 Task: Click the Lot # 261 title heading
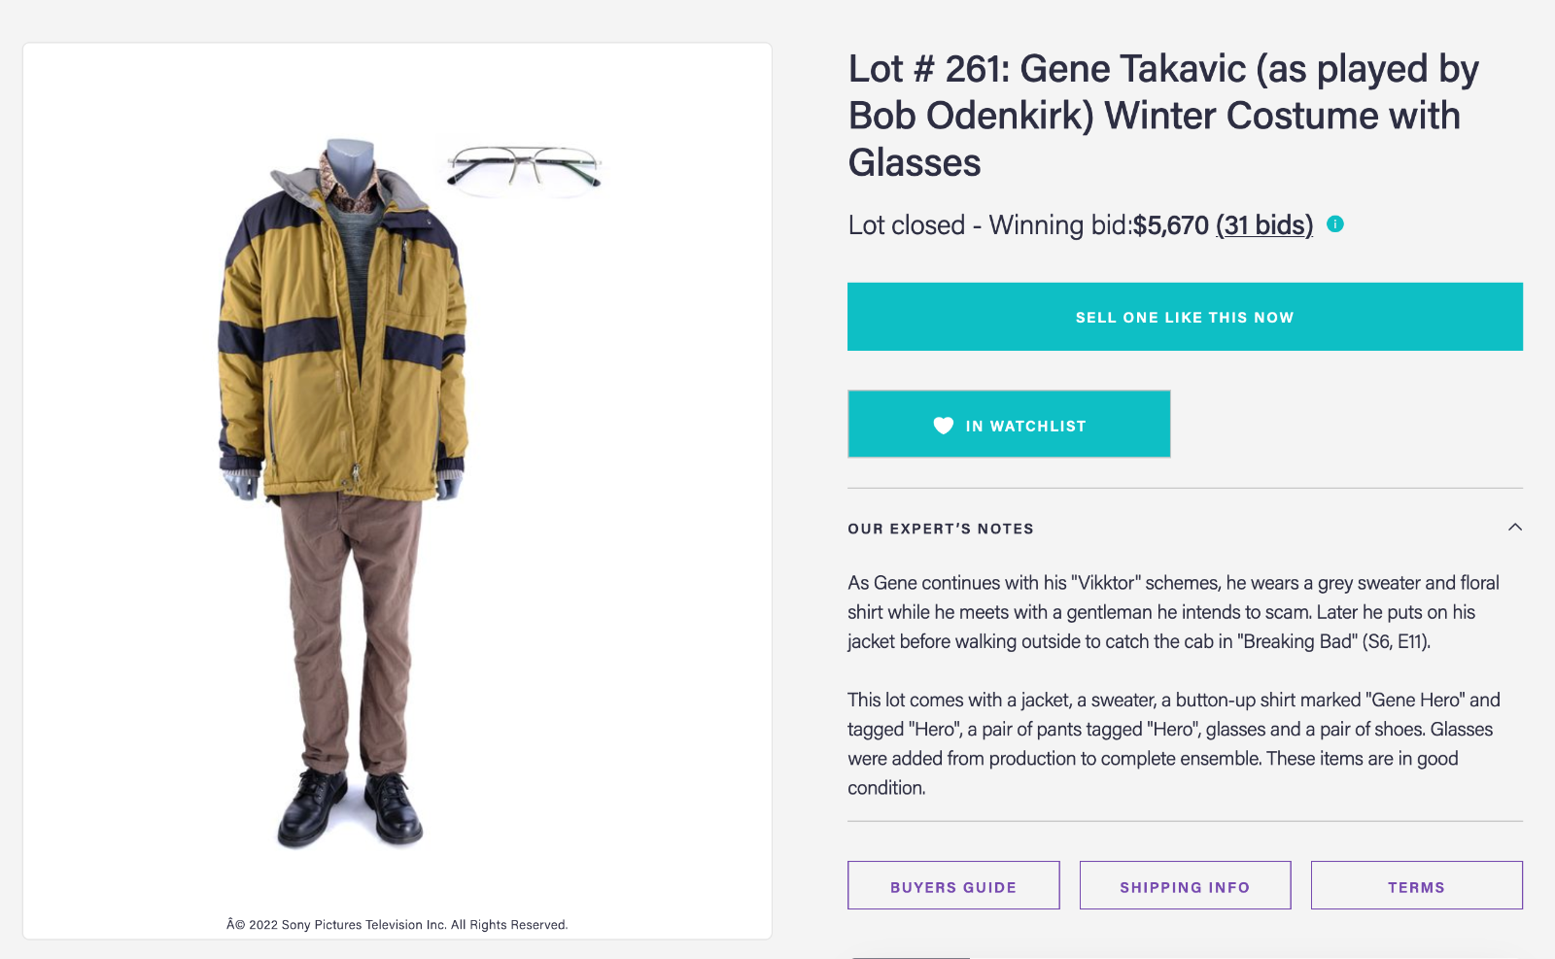[x=1162, y=116]
